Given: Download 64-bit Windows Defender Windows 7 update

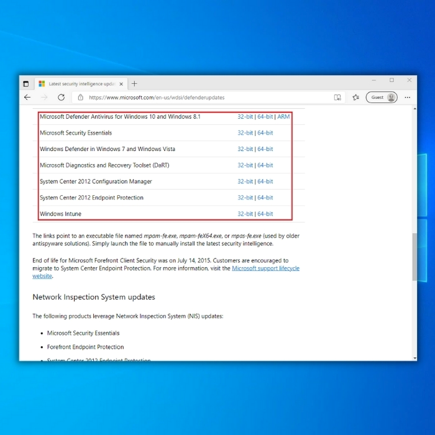Looking at the screenshot, I should [265, 149].
